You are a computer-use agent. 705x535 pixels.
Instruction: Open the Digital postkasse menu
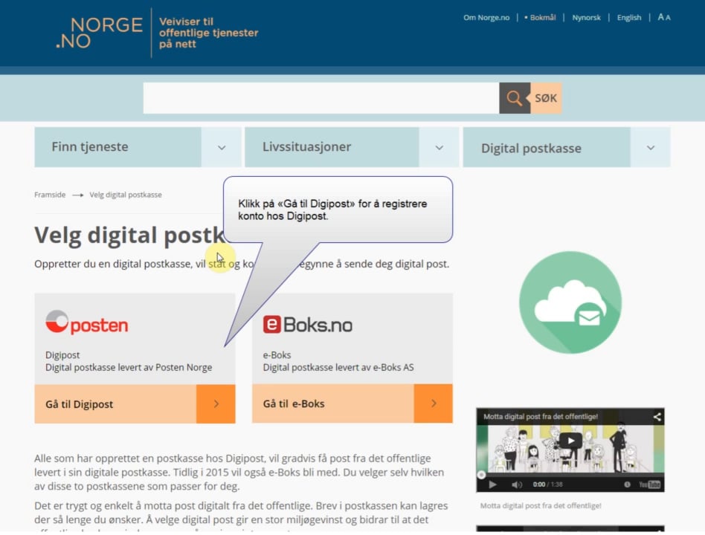click(547, 147)
